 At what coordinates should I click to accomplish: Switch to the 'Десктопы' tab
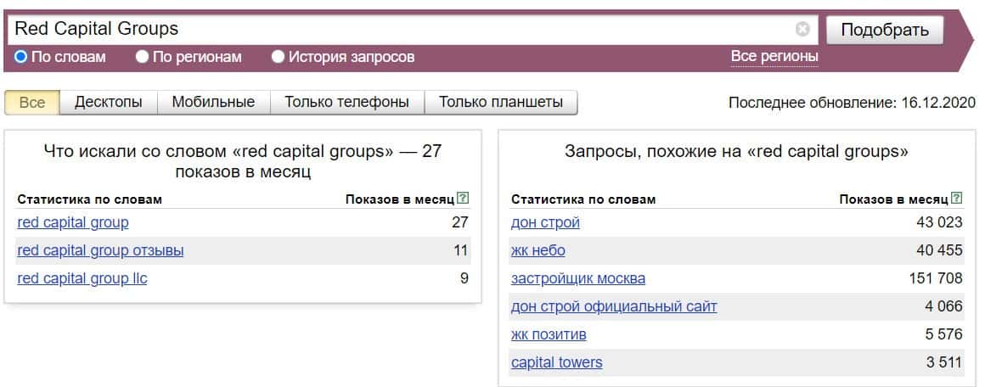108,103
